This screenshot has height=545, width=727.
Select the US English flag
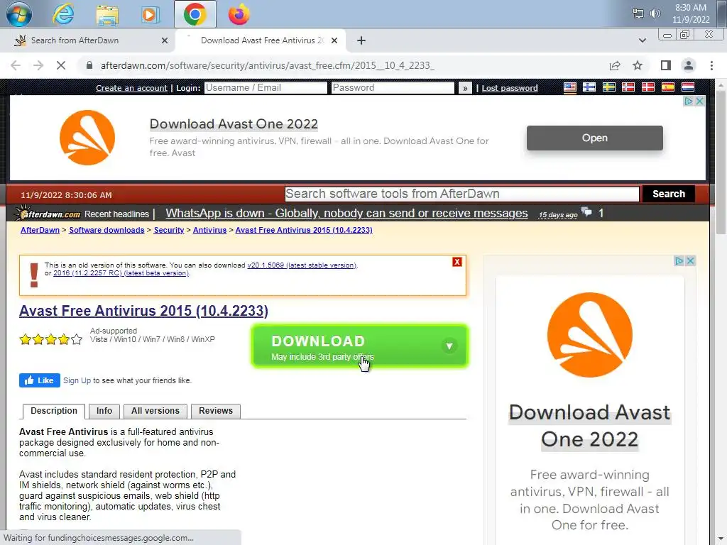point(570,87)
